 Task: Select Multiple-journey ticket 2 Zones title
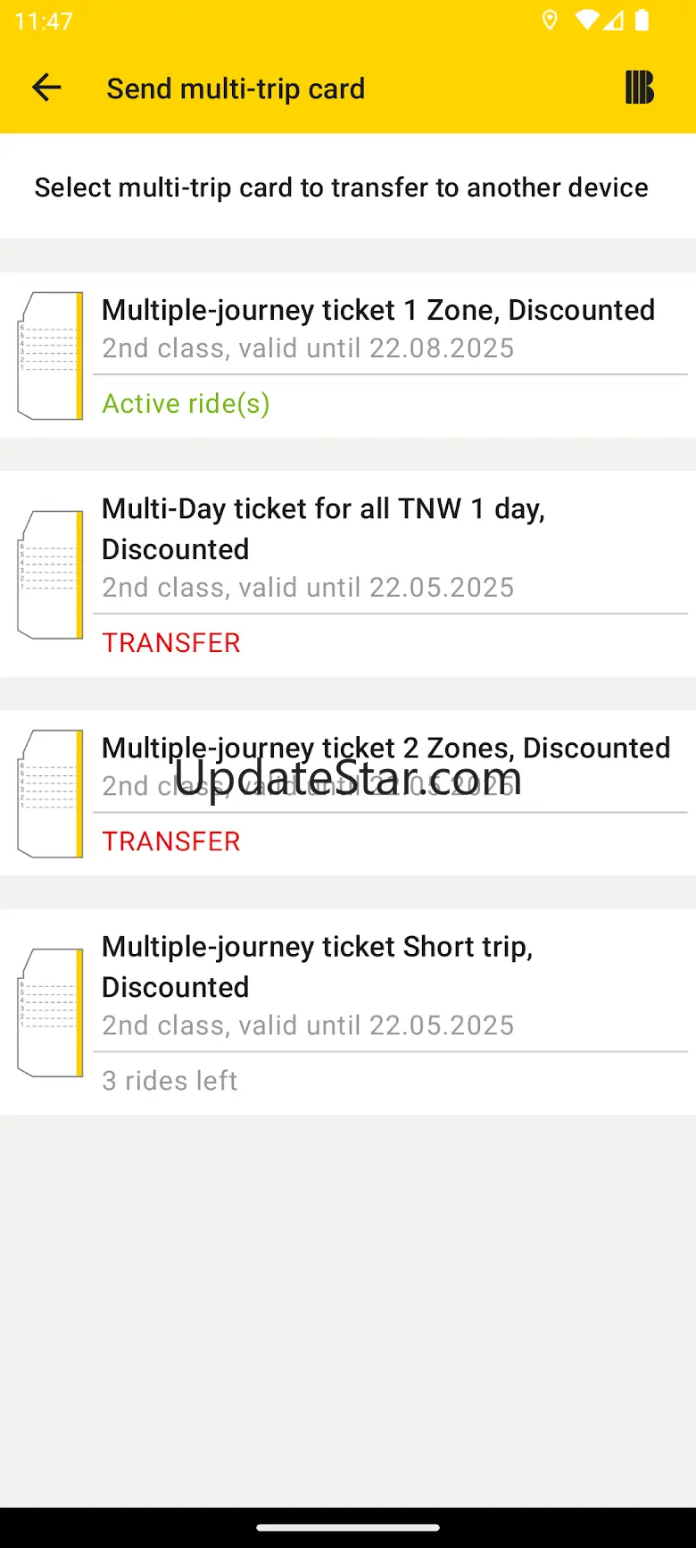[385, 748]
